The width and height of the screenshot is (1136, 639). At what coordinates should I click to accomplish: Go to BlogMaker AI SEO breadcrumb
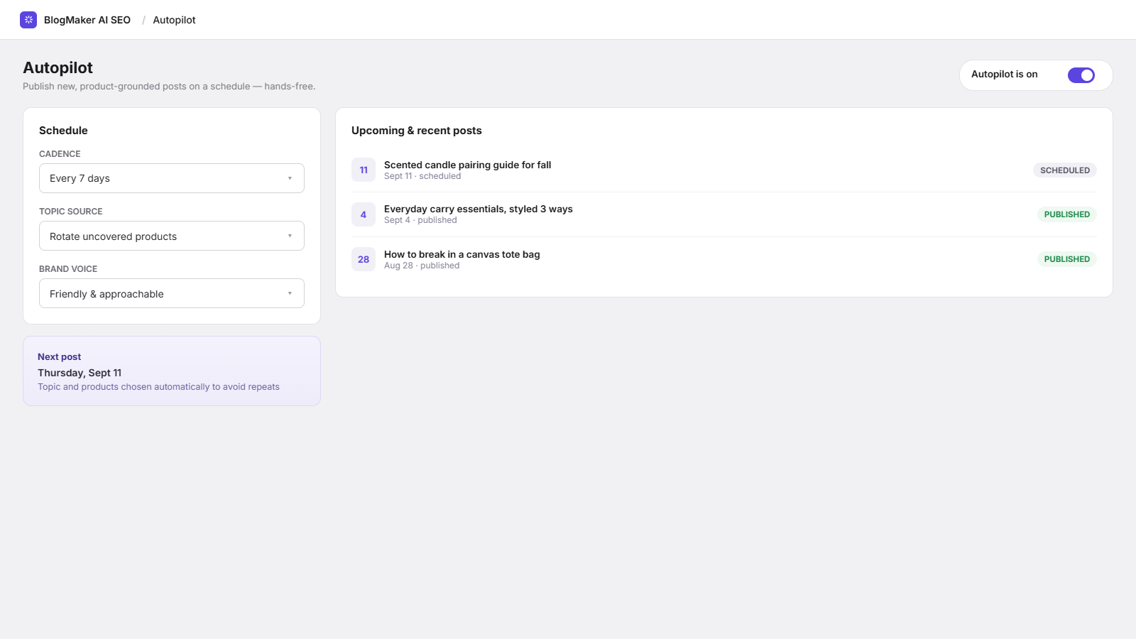tap(87, 20)
